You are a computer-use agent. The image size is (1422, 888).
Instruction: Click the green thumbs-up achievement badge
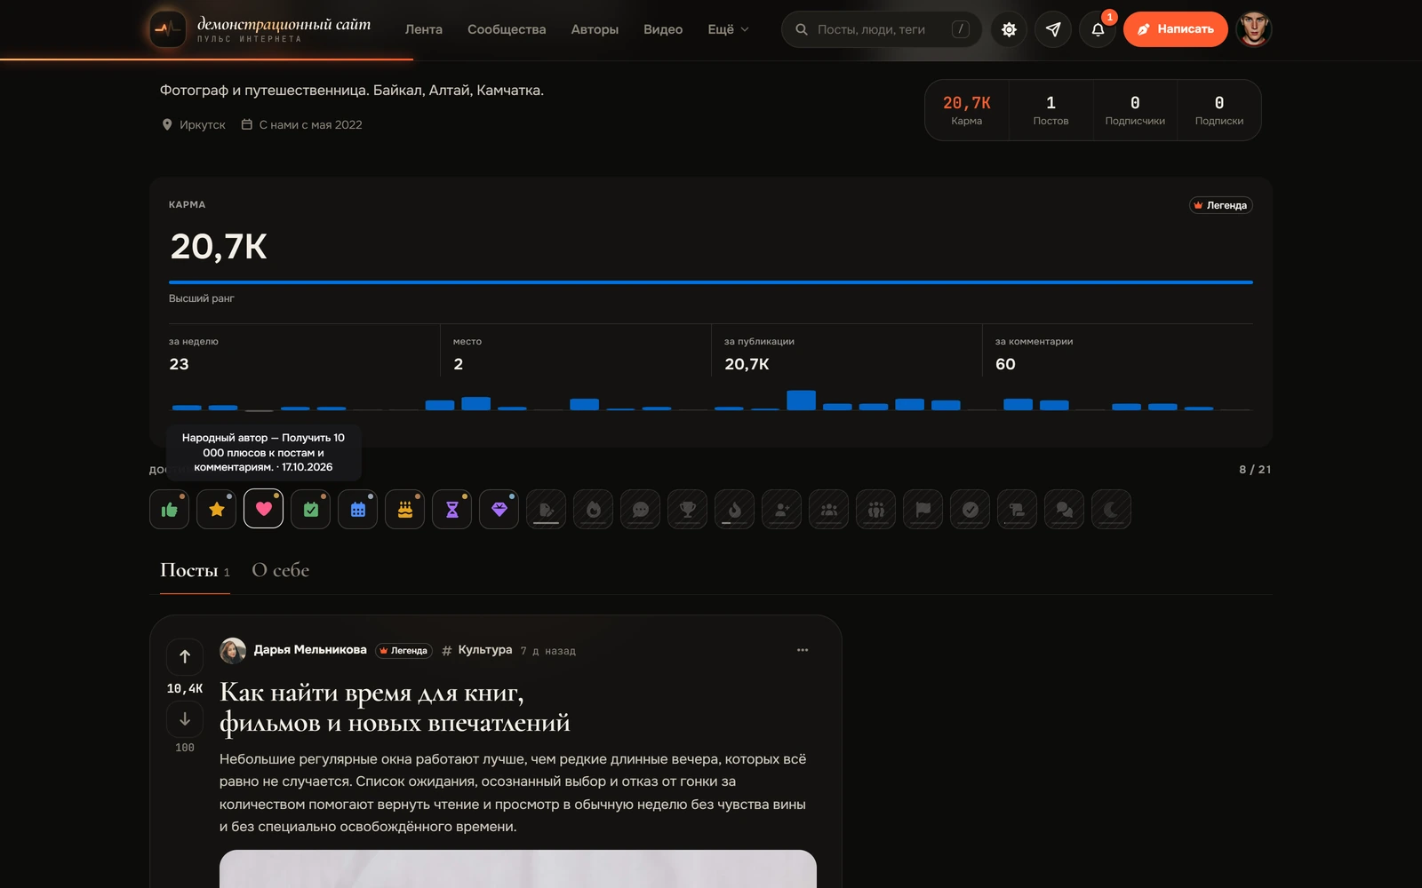[x=169, y=510]
